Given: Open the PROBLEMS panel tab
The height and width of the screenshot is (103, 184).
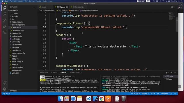Looking at the screenshot, I should click(44, 73).
